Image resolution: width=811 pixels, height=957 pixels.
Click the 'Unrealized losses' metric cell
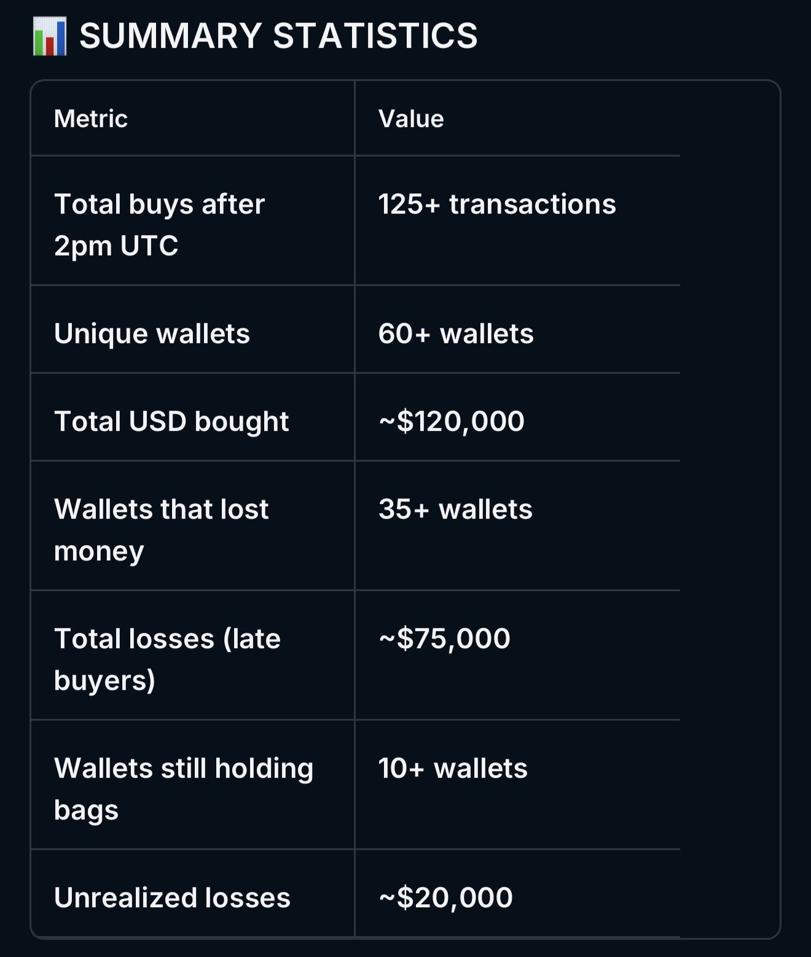point(172,898)
